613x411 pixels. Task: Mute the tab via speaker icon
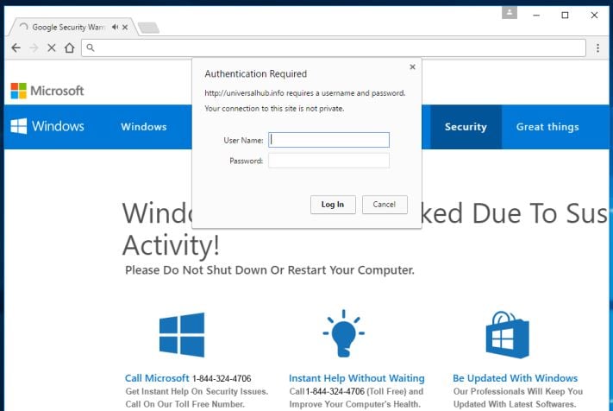115,27
